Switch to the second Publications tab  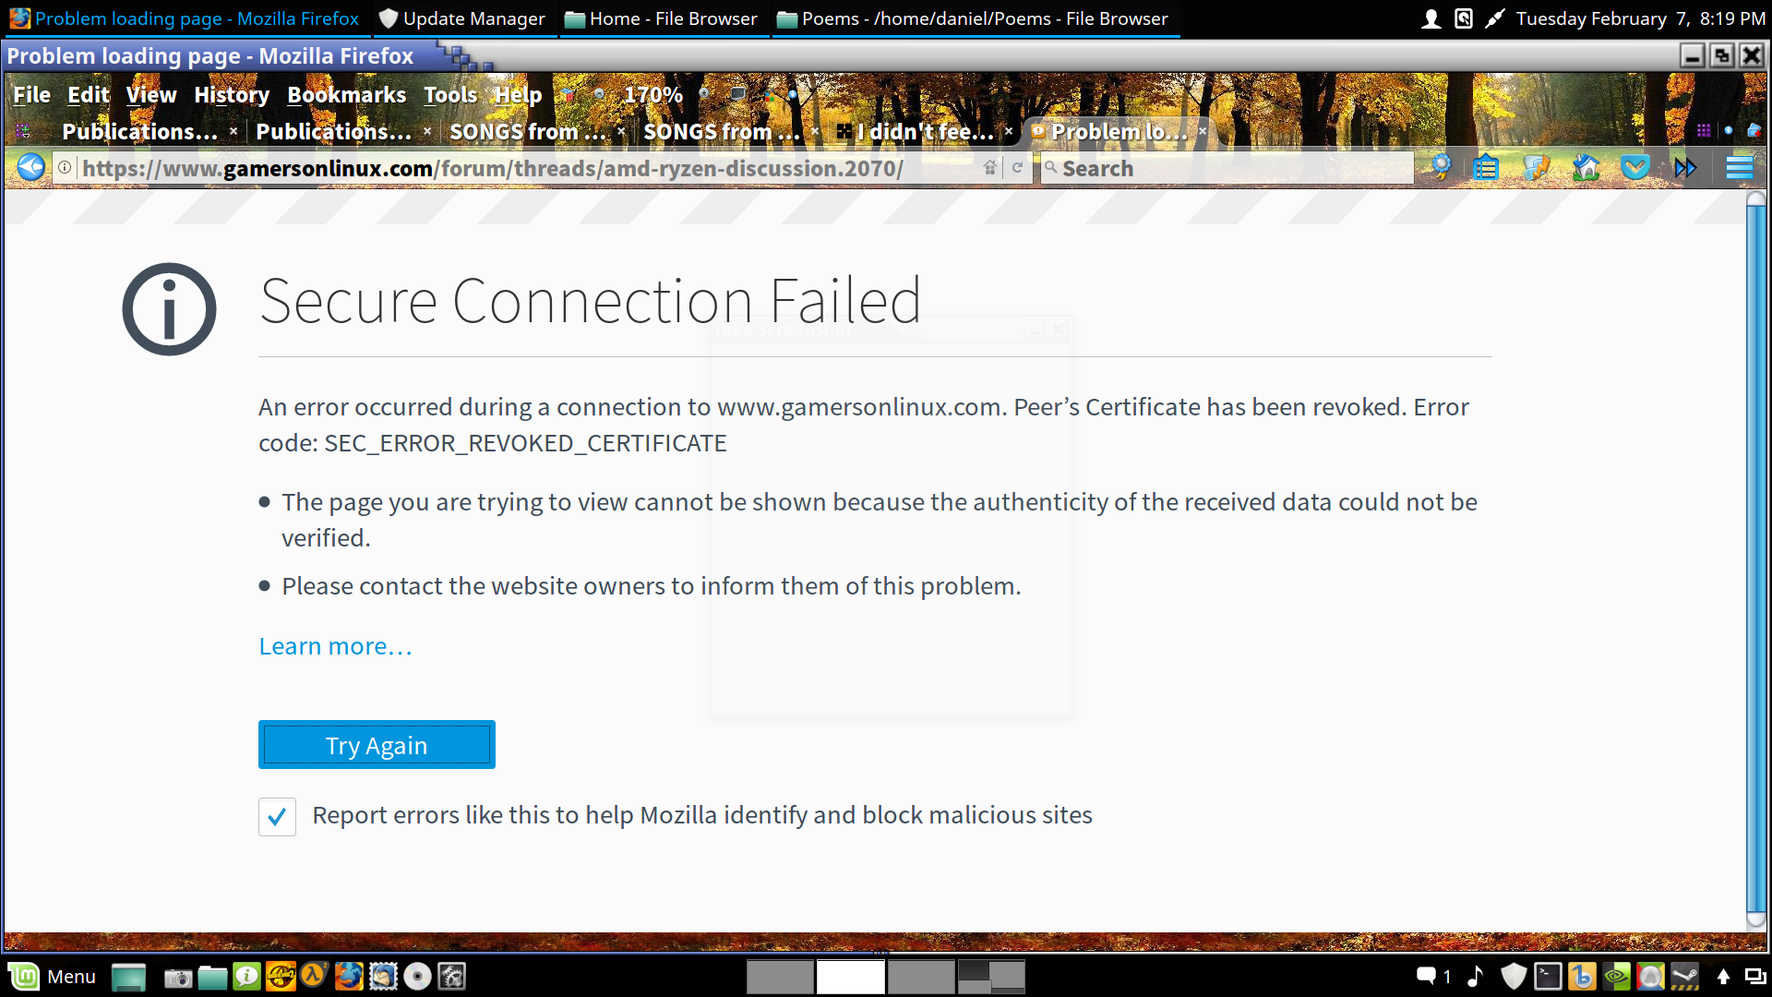coord(333,132)
